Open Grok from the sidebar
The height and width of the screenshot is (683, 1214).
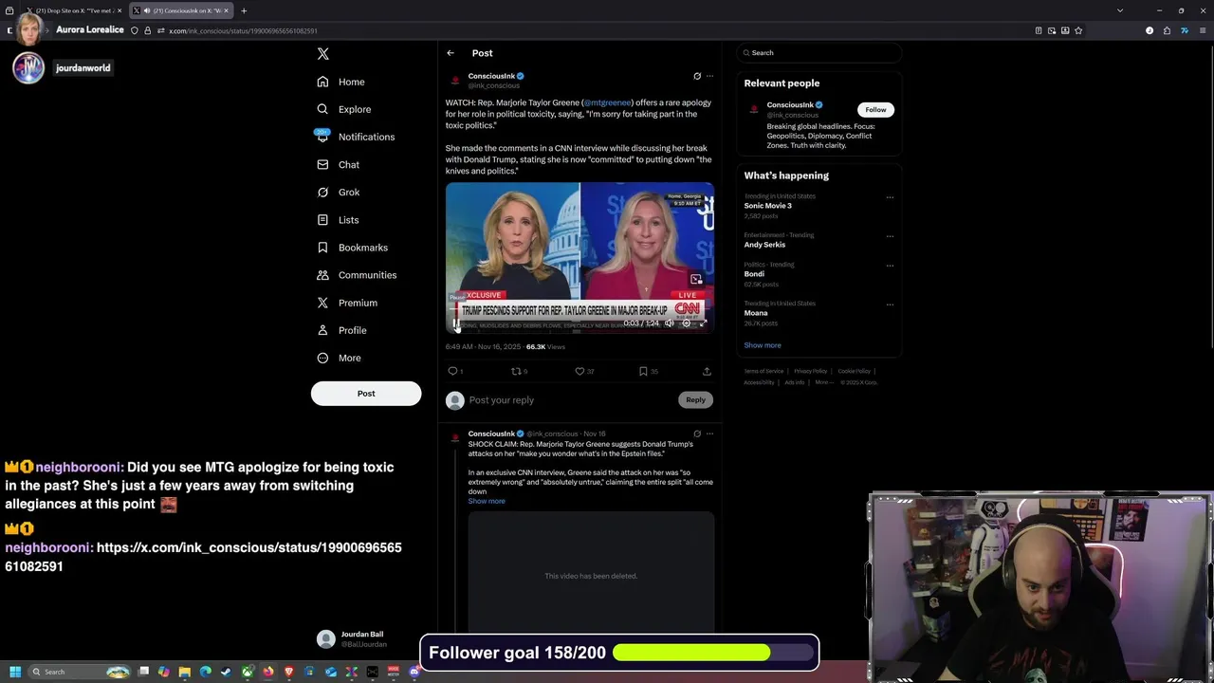click(x=339, y=192)
